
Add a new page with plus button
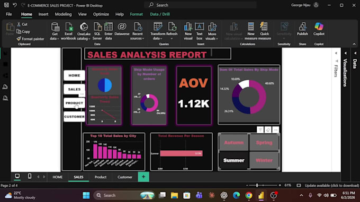[x=143, y=177]
